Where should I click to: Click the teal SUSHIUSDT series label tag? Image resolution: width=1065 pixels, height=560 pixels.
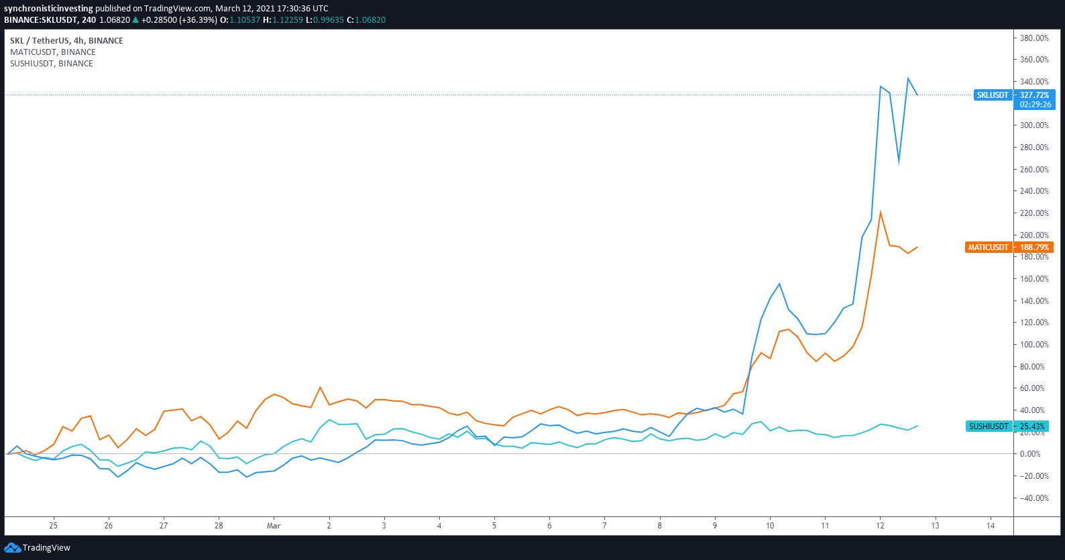tap(988, 427)
